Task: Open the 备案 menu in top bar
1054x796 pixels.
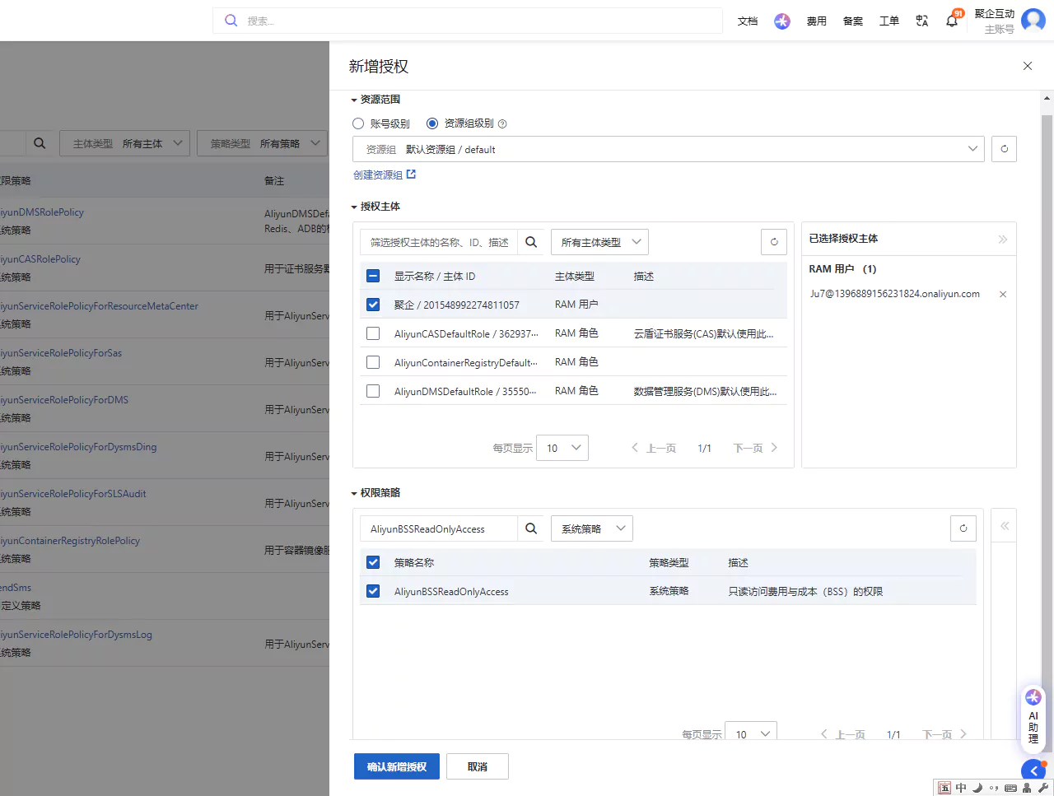Action: tap(853, 21)
